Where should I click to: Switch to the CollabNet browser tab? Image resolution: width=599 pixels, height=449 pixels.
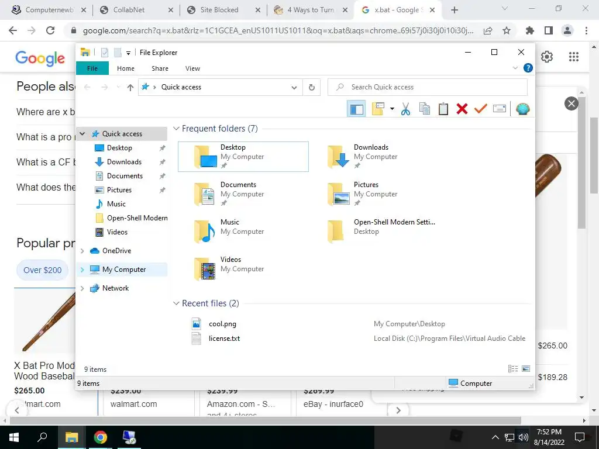coord(136,10)
